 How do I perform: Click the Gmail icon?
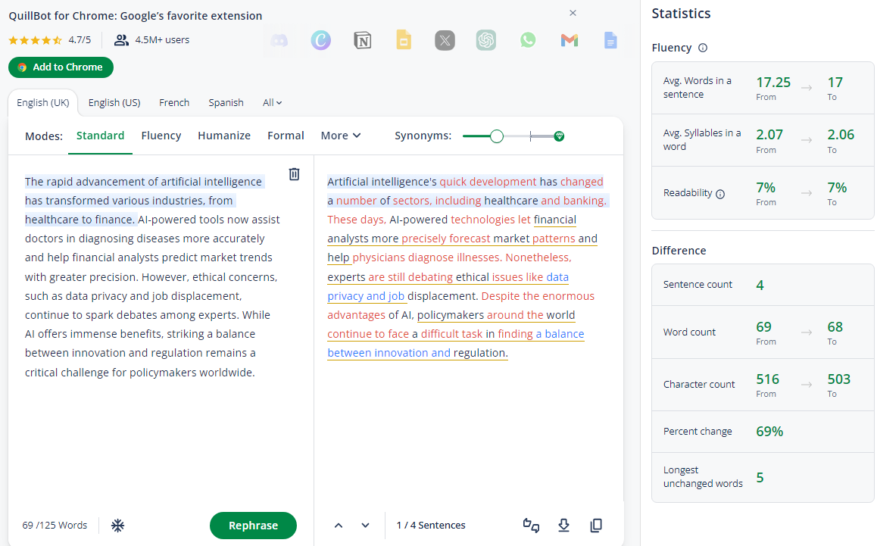[x=570, y=40]
